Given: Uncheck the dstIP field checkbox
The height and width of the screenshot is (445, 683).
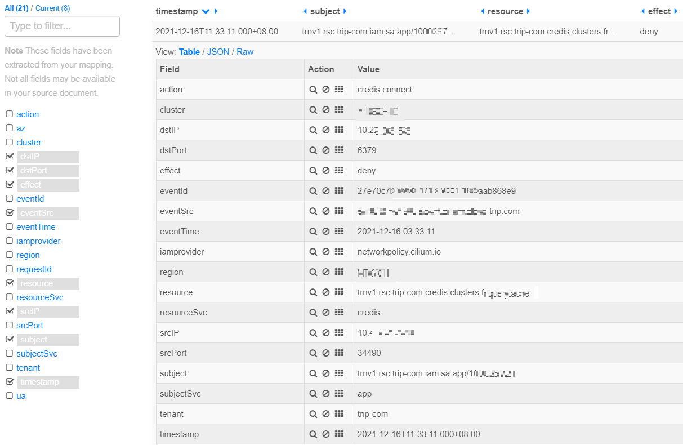Looking at the screenshot, I should pyautogui.click(x=10, y=157).
